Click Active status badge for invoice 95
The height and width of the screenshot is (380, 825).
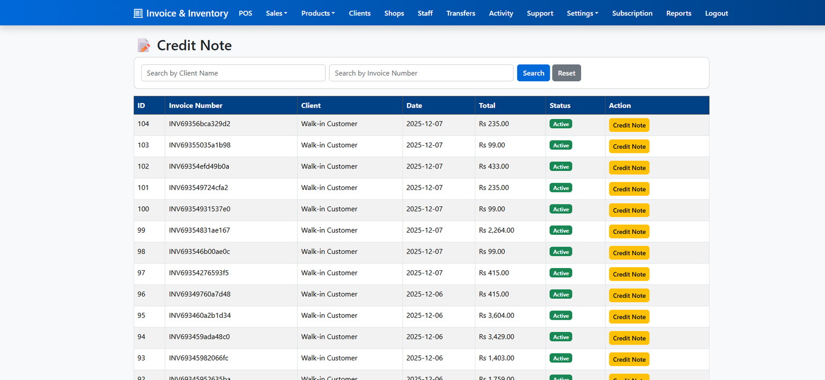coord(560,316)
